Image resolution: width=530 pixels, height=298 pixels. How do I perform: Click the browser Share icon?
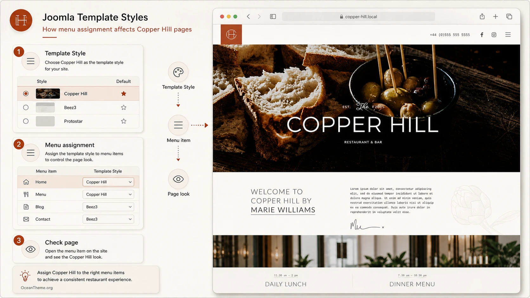[x=482, y=16]
